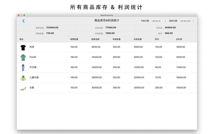Sort by the 销售金额 column header
214x134 pixels.
point(95,39)
